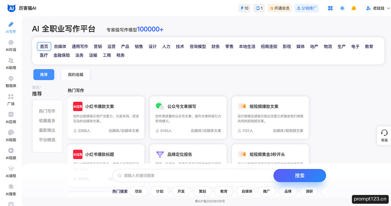Click the coin balance showing 1
This screenshot has height=206, width=391.
point(259,8)
